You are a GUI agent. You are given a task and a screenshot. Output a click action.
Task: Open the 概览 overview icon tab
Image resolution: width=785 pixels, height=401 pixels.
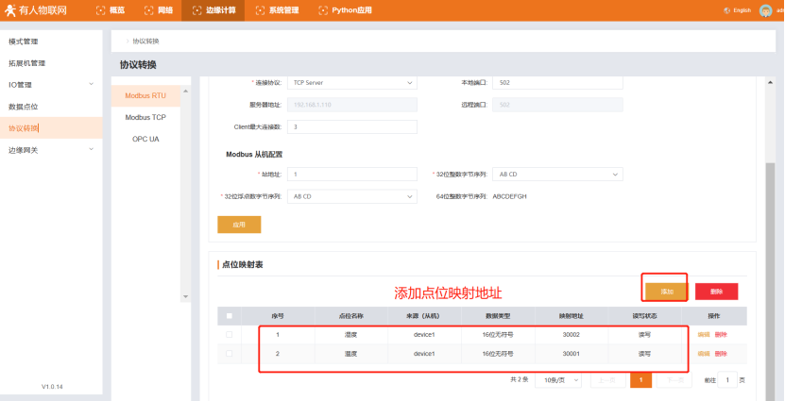click(x=101, y=10)
